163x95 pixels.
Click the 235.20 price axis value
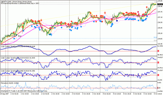coord(160,33)
